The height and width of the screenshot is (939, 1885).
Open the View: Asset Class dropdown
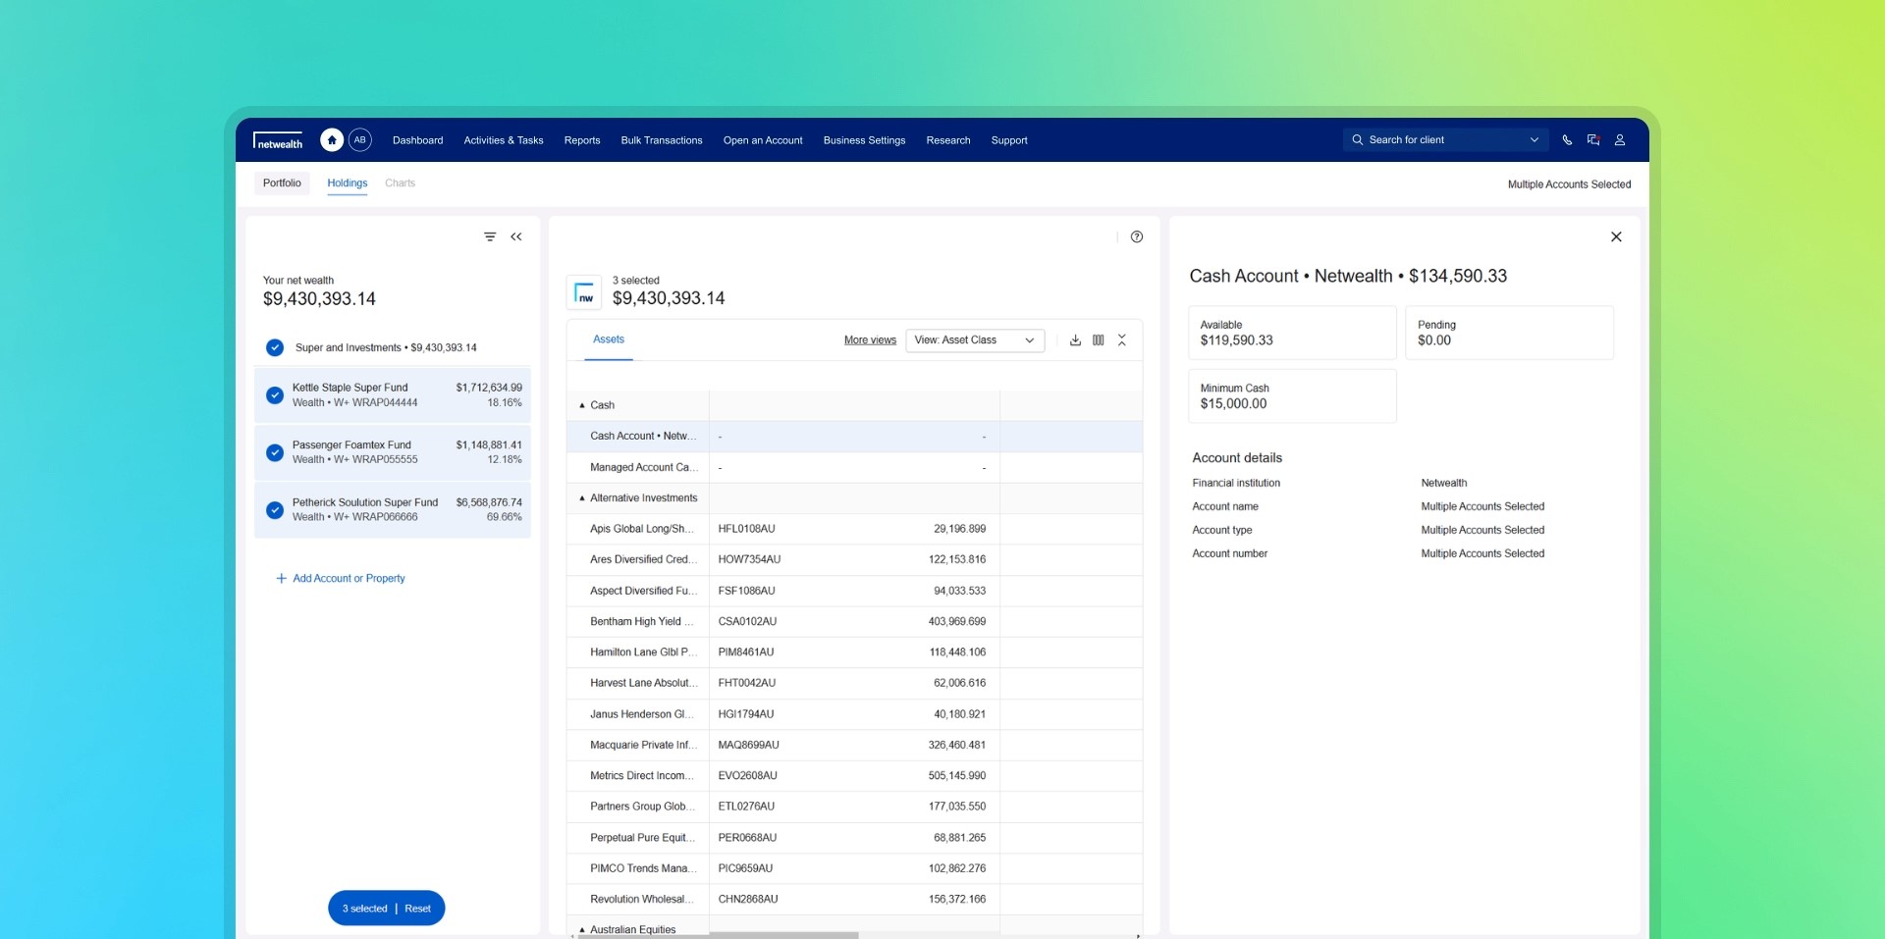click(x=975, y=339)
